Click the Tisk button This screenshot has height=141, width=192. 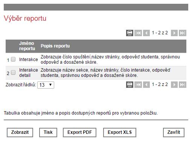48,132
